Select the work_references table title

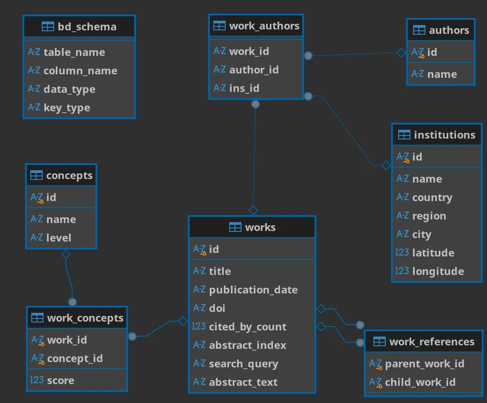pos(432,342)
